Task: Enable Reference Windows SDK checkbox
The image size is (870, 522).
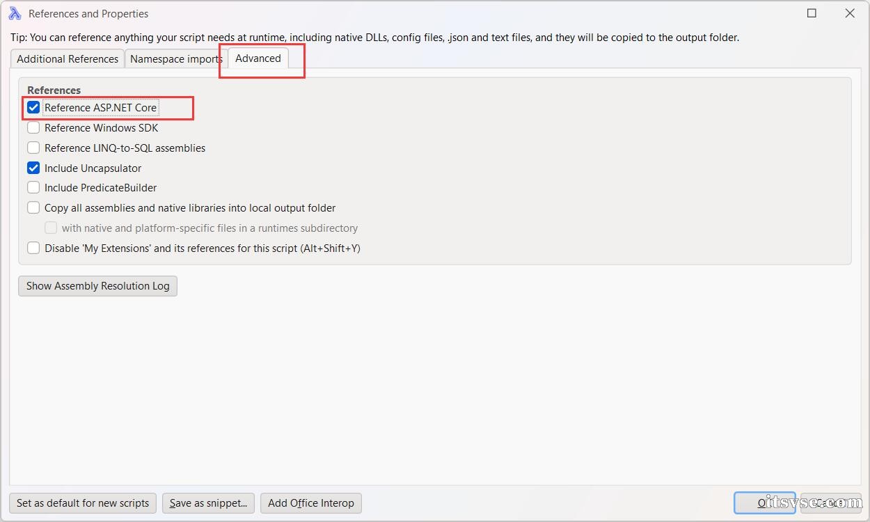Action: [33, 128]
